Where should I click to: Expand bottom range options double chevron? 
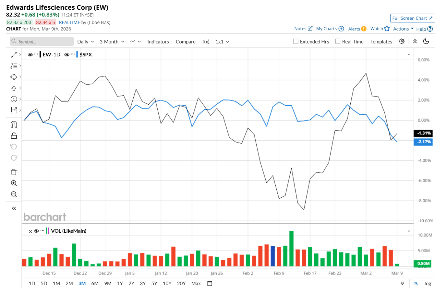(403, 284)
